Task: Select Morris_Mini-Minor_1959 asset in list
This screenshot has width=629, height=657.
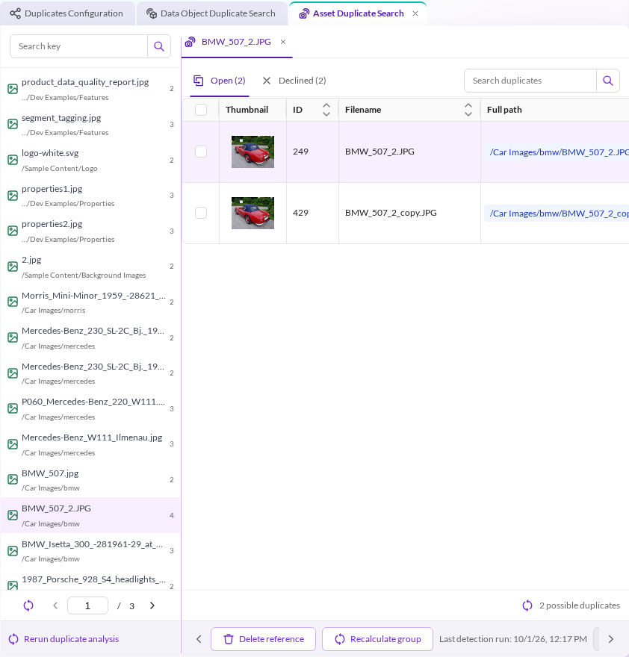Action: 90,302
